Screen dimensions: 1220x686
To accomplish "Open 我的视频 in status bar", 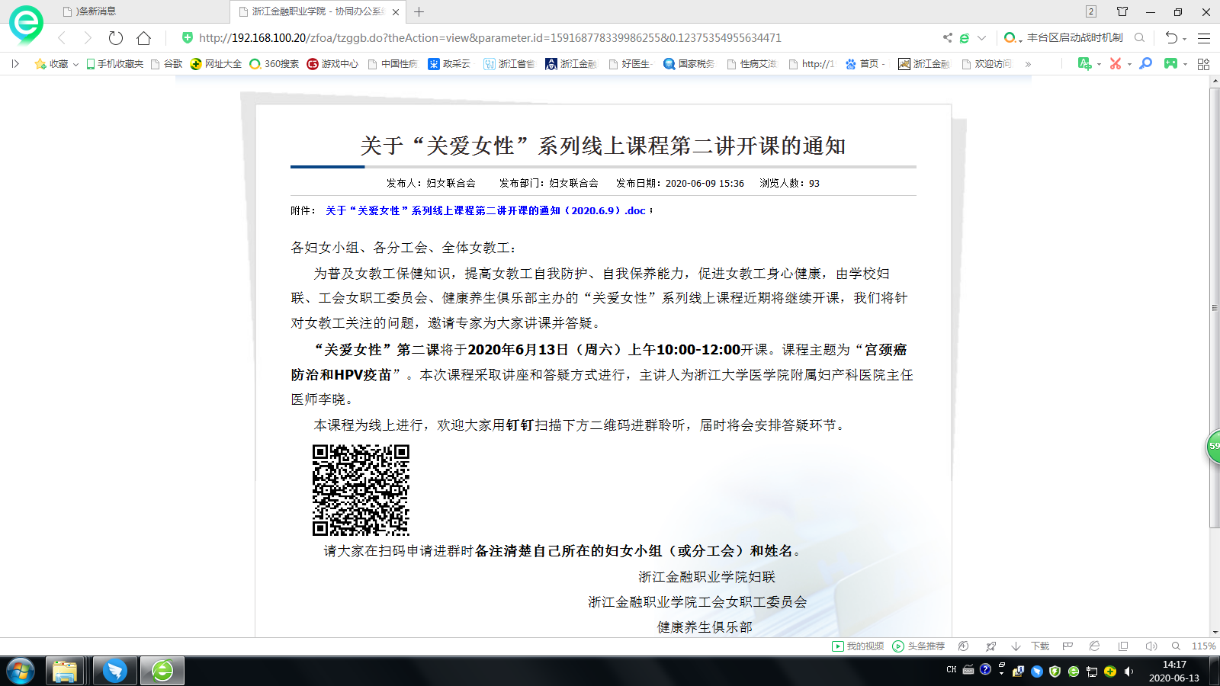I will click(858, 646).
